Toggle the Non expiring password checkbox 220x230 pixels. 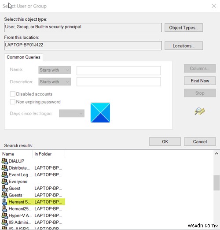12,102
